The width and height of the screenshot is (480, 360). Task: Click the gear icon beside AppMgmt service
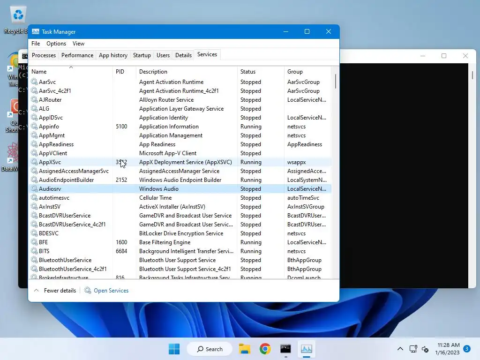click(34, 135)
